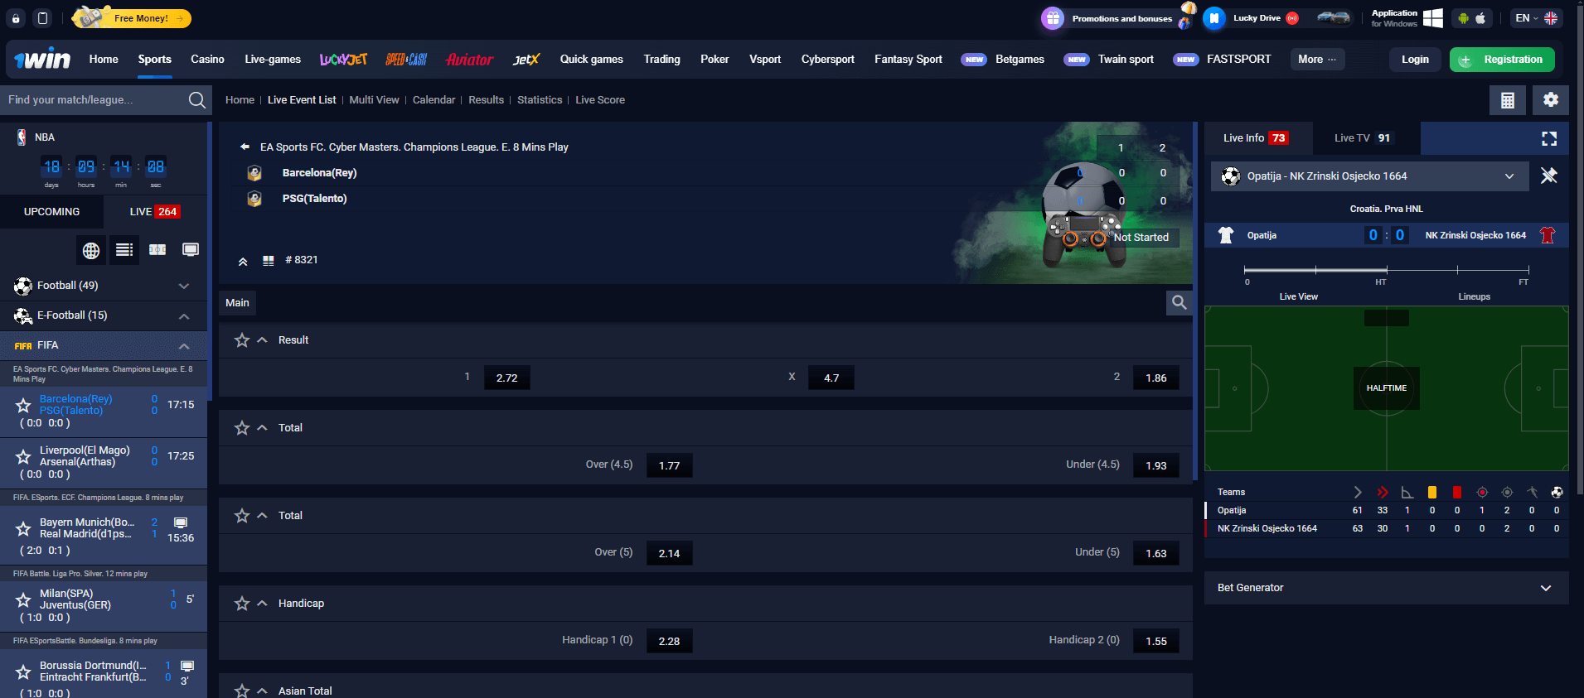Expand the Football (49) category
The height and width of the screenshot is (698, 1584).
[x=184, y=286]
